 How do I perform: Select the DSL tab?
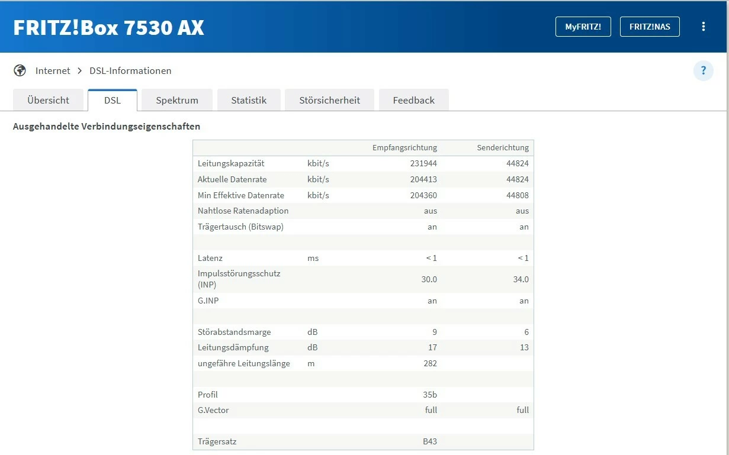pyautogui.click(x=113, y=101)
